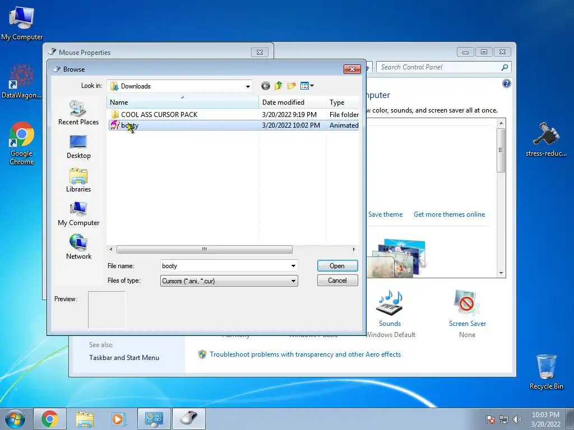Minimize the Control Panel window
Viewport: 574px width, 430px height.
(x=465, y=52)
